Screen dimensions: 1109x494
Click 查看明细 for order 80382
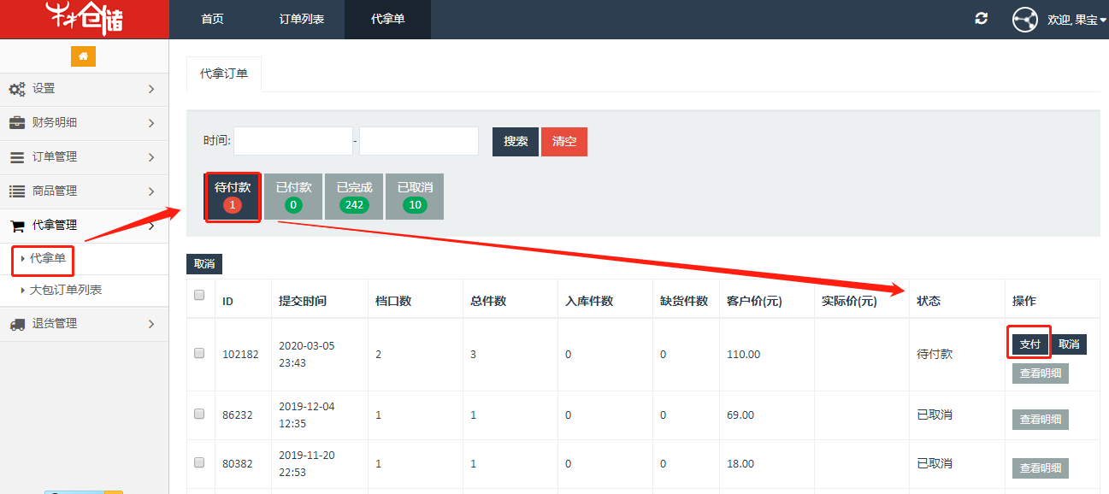tap(1041, 468)
